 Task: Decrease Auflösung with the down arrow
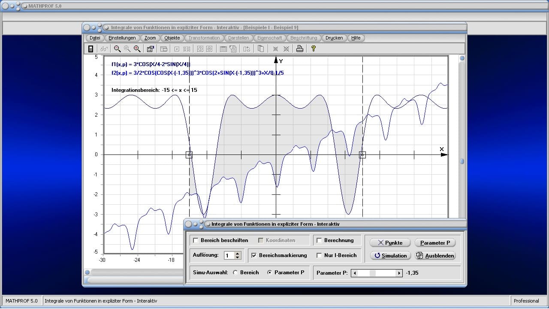click(x=238, y=257)
